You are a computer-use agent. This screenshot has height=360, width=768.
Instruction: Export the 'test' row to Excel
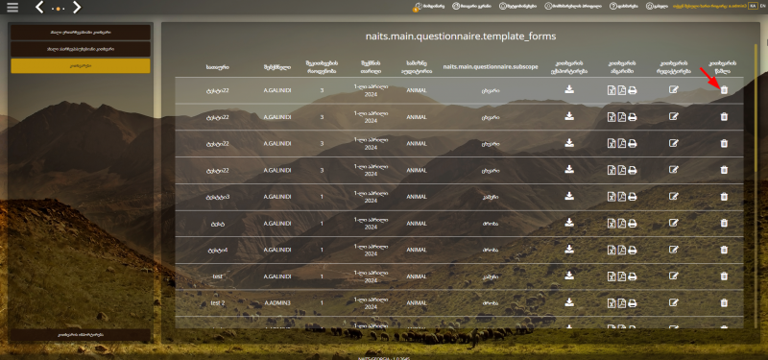click(x=612, y=276)
